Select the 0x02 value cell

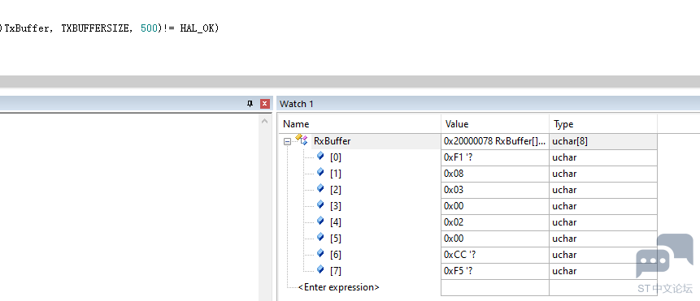point(495,222)
